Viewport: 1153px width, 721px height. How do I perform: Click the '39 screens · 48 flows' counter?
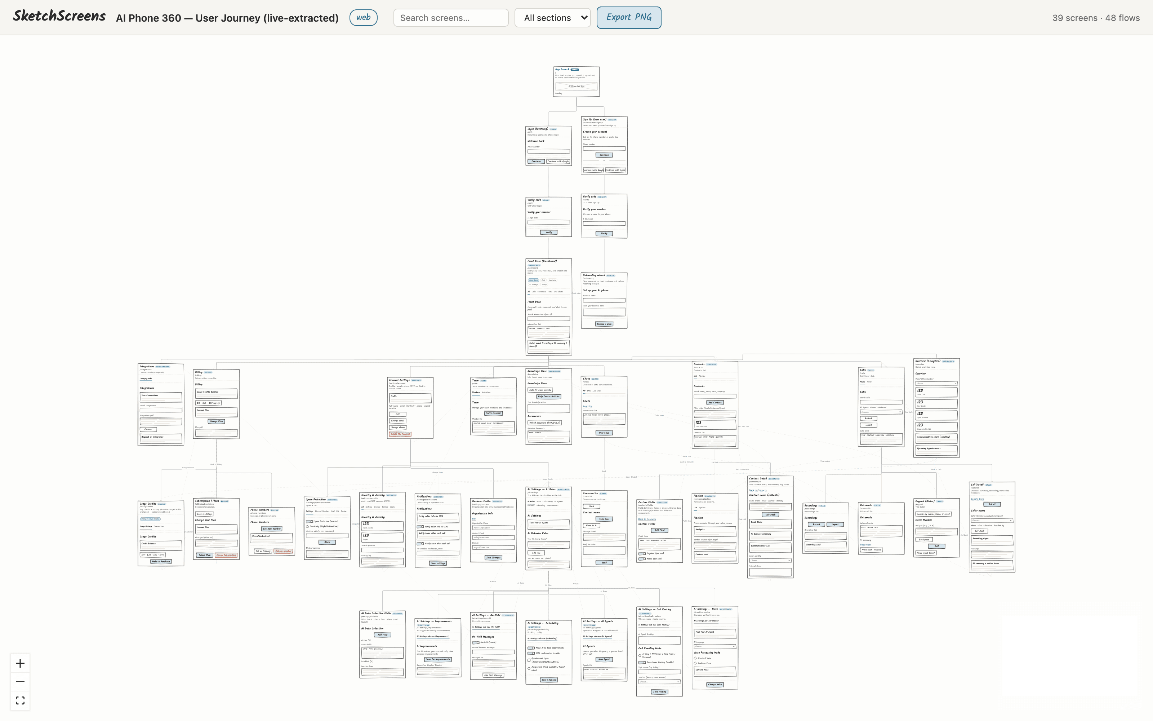point(1096,18)
